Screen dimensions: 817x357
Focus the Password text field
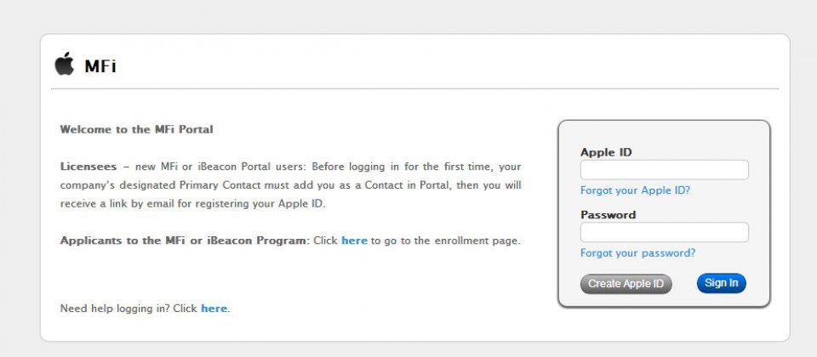665,232
